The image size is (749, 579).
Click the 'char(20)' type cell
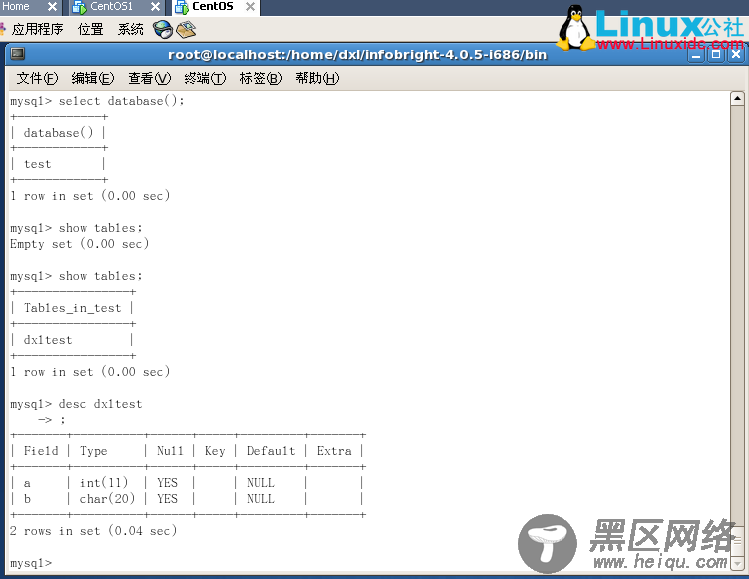107,499
